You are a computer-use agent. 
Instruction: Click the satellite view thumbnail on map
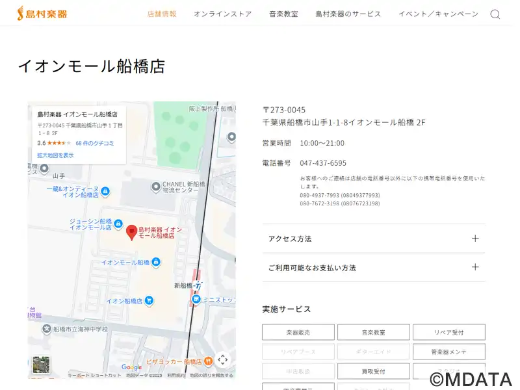42,365
